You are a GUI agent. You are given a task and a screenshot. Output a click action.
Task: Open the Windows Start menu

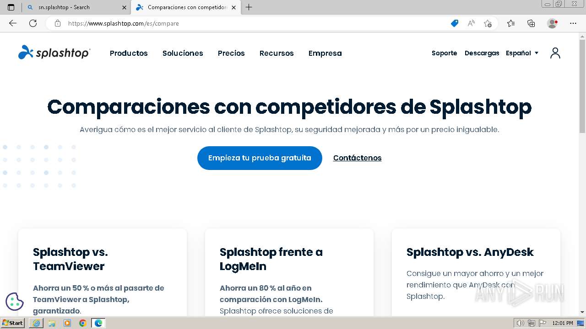click(x=13, y=323)
